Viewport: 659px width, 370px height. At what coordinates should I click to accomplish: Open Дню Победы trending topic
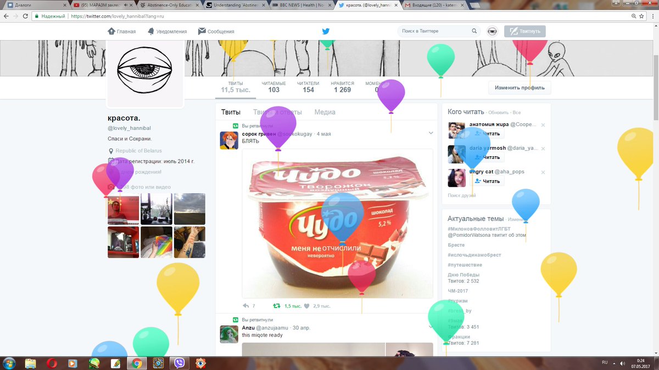(x=463, y=275)
